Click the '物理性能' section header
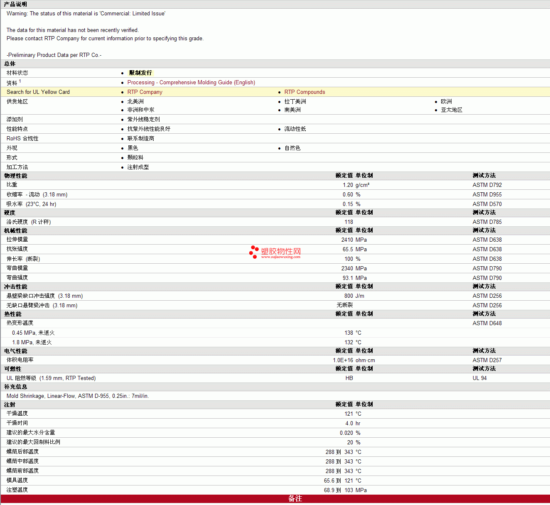550x505 pixels. pos(16,176)
